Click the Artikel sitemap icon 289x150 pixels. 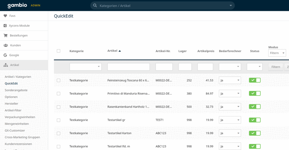click(6, 65)
